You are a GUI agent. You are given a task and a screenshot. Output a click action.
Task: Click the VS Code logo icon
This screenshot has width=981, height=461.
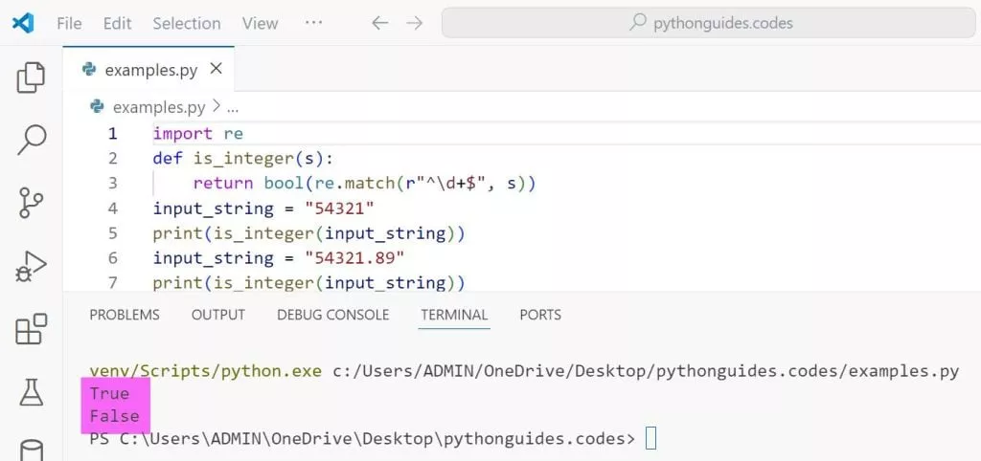pos(24,23)
